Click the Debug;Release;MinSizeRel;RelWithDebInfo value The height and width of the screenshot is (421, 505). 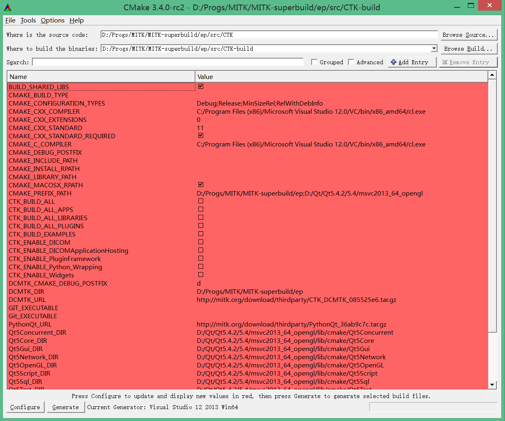(x=260, y=103)
